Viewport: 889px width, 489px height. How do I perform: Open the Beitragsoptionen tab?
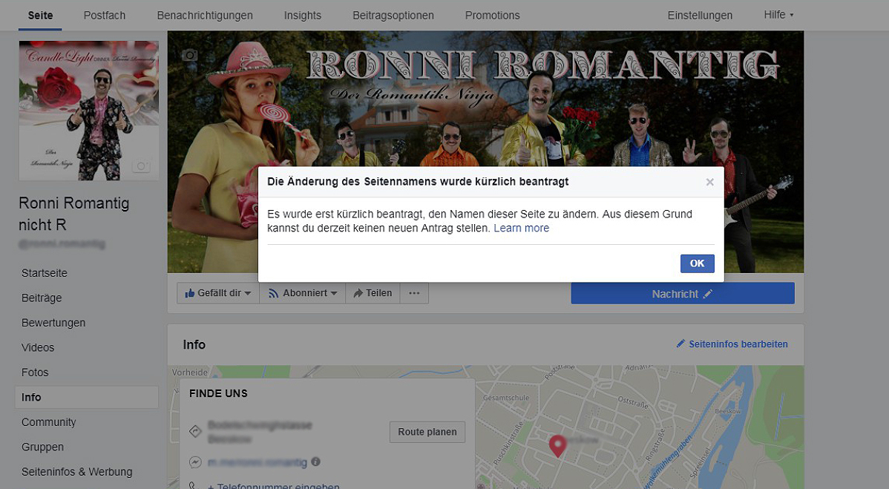(x=393, y=16)
